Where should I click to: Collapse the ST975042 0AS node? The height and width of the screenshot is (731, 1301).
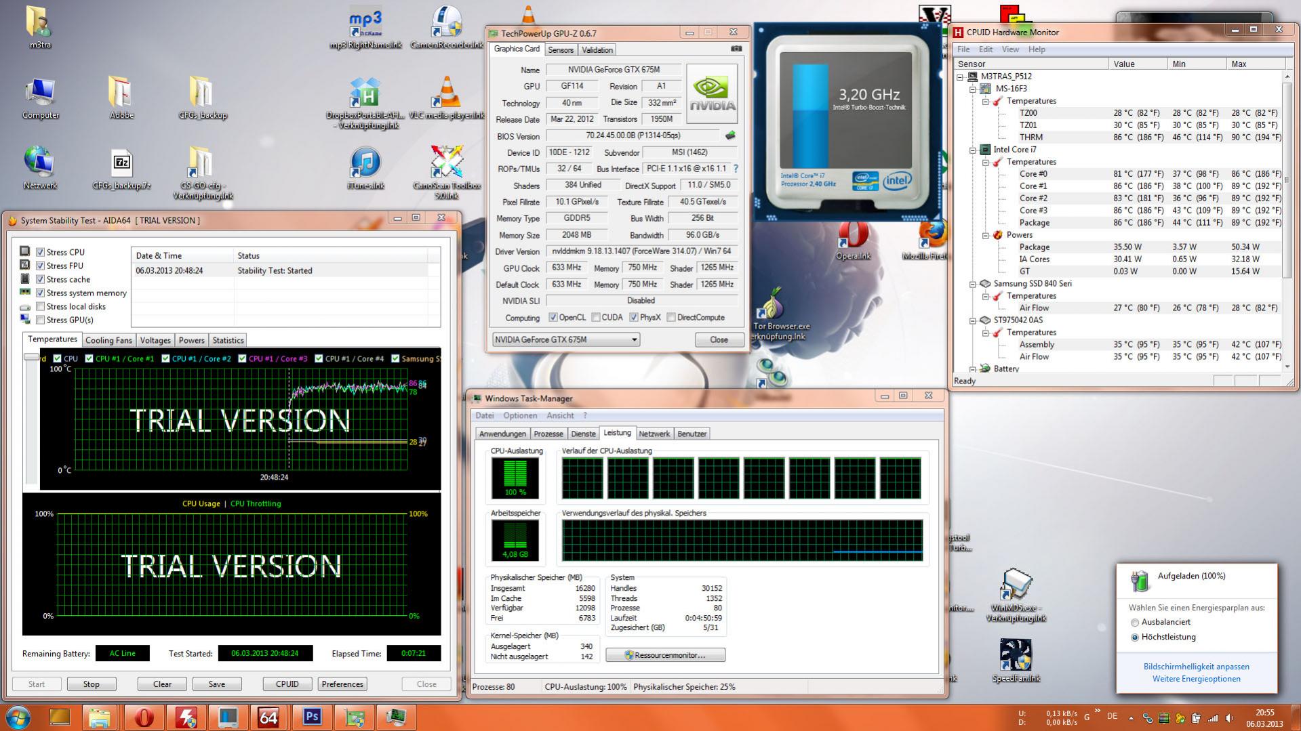[973, 320]
